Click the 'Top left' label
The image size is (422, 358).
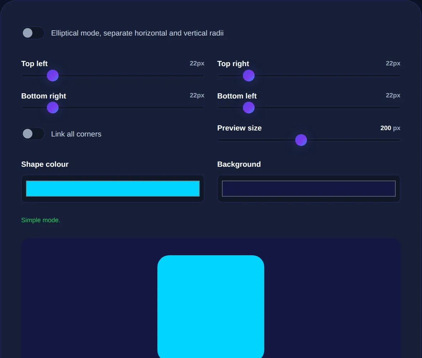click(x=35, y=64)
